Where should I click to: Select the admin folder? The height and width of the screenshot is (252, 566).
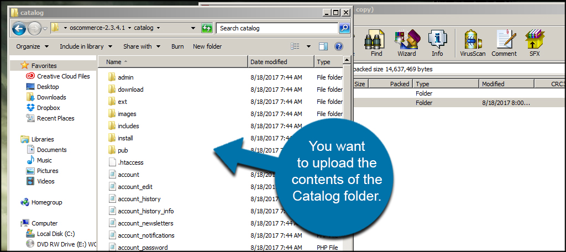pos(120,77)
